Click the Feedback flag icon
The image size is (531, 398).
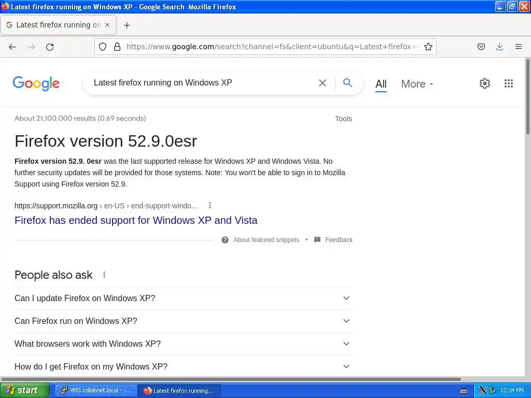pyautogui.click(x=317, y=240)
